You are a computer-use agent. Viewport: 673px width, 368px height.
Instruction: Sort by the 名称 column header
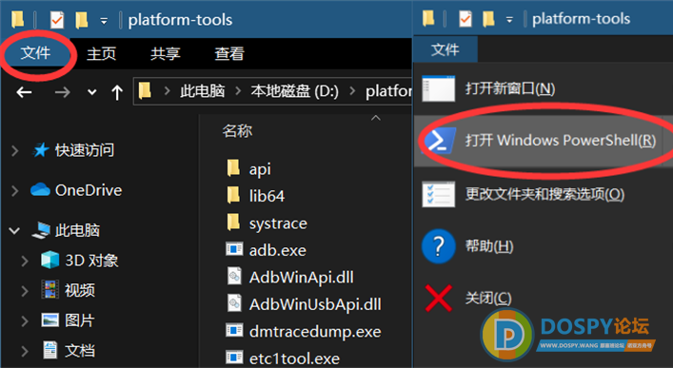(x=237, y=131)
